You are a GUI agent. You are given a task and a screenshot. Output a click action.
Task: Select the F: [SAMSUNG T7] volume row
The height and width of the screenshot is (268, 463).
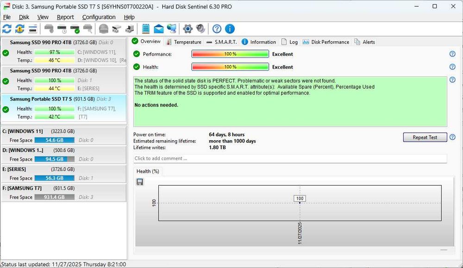(x=64, y=193)
